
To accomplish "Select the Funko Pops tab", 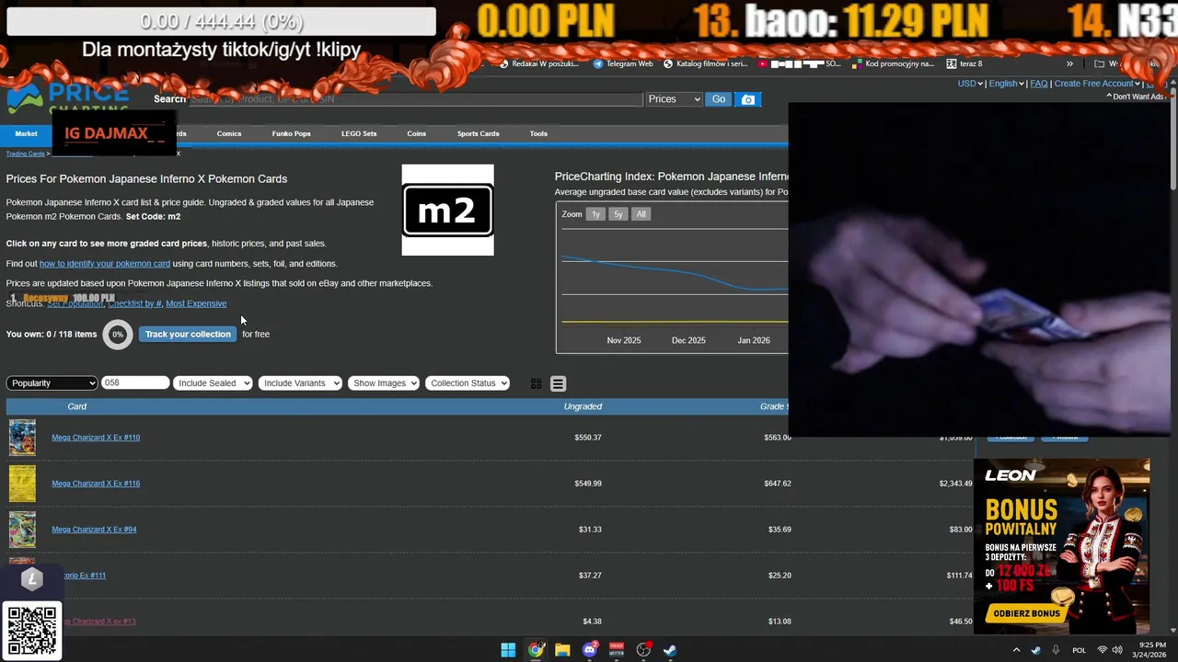I will point(291,133).
